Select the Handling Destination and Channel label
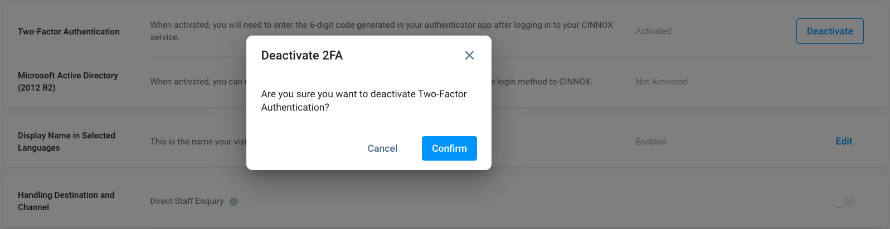Viewport: 890px width, 229px height. pyautogui.click(x=66, y=201)
